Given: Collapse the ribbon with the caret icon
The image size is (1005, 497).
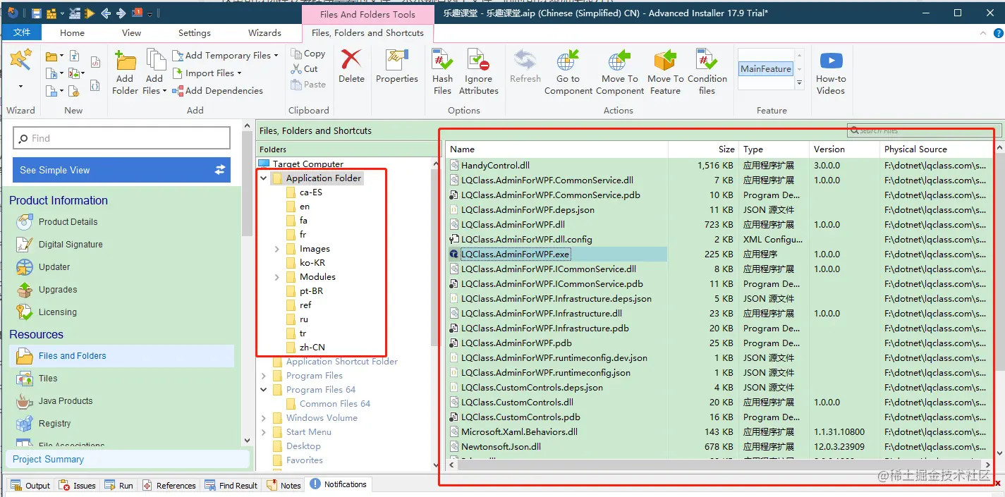Looking at the screenshot, I should [984, 32].
